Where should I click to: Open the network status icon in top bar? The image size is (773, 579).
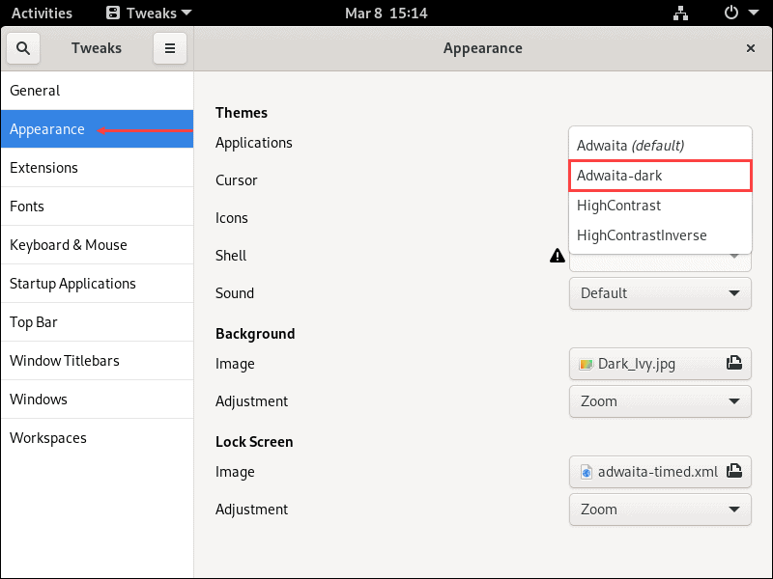point(681,13)
